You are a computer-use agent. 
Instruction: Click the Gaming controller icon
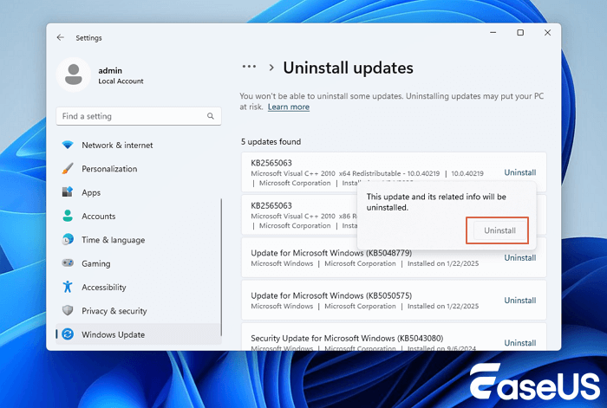click(68, 263)
